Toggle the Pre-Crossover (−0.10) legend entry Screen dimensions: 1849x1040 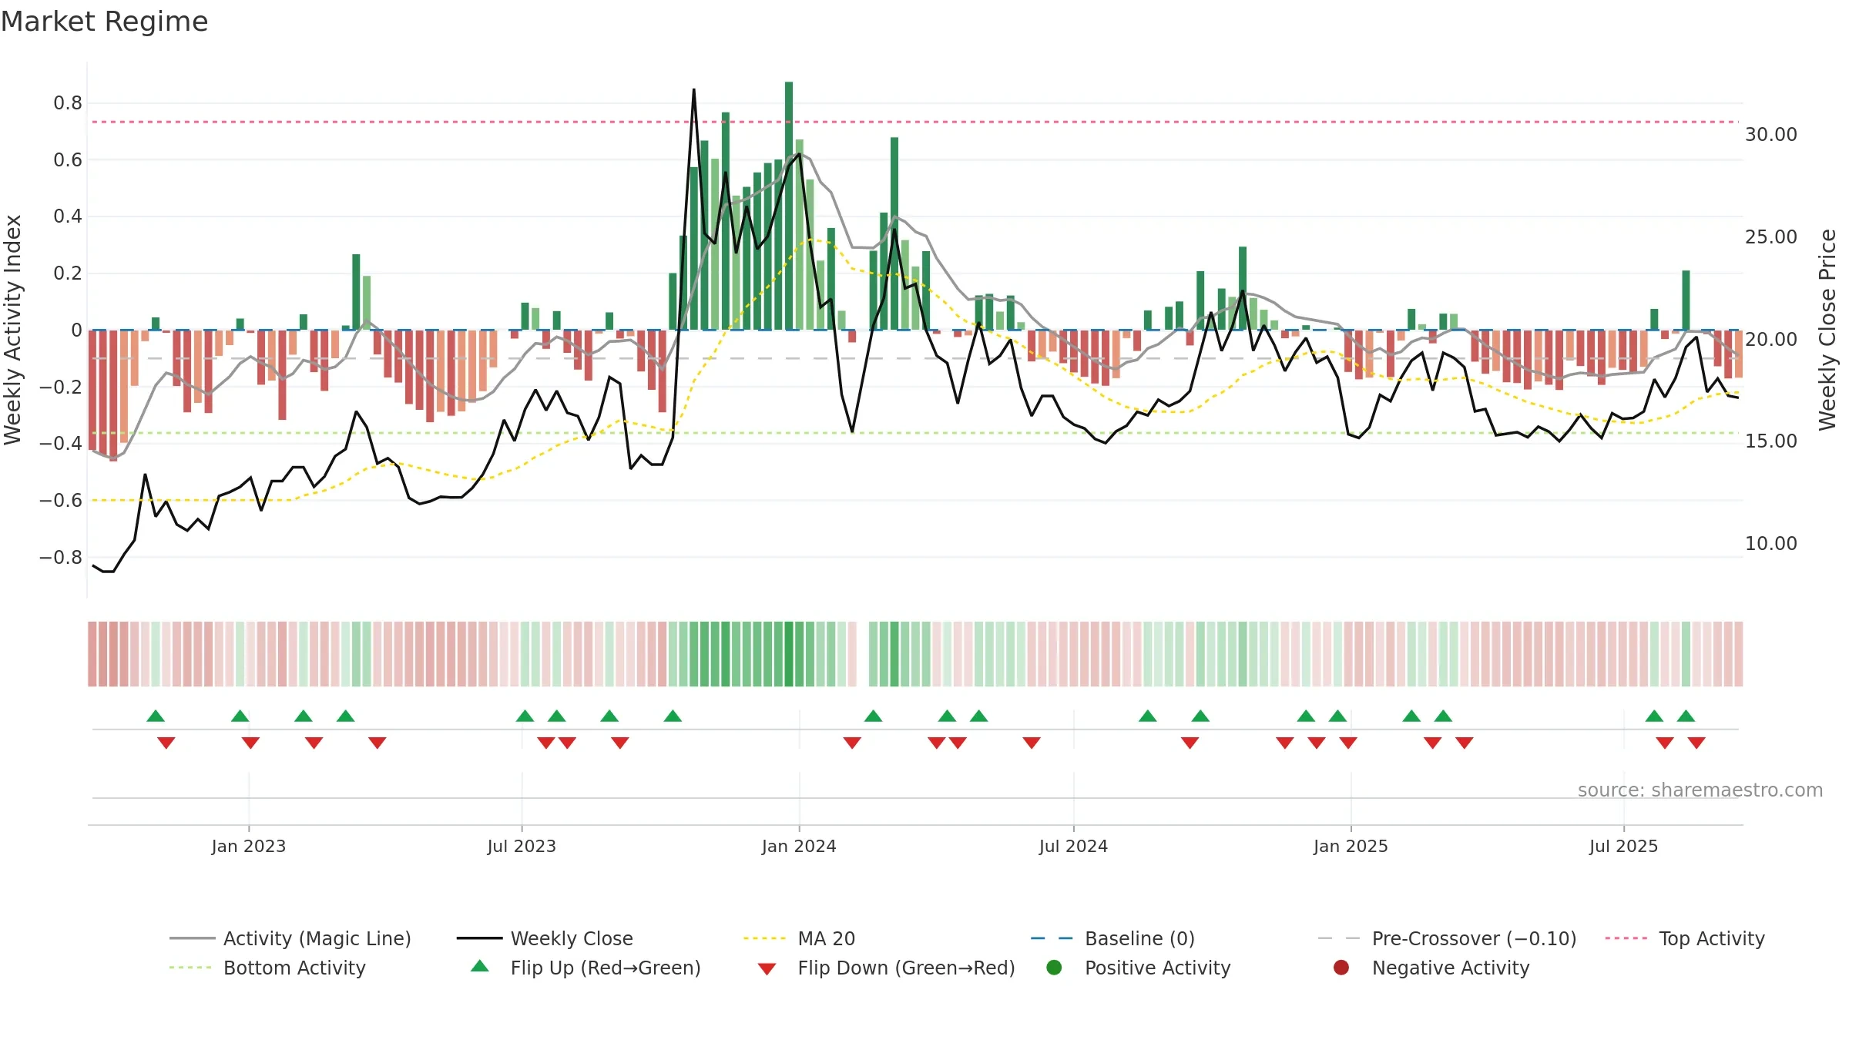pos(1447,938)
